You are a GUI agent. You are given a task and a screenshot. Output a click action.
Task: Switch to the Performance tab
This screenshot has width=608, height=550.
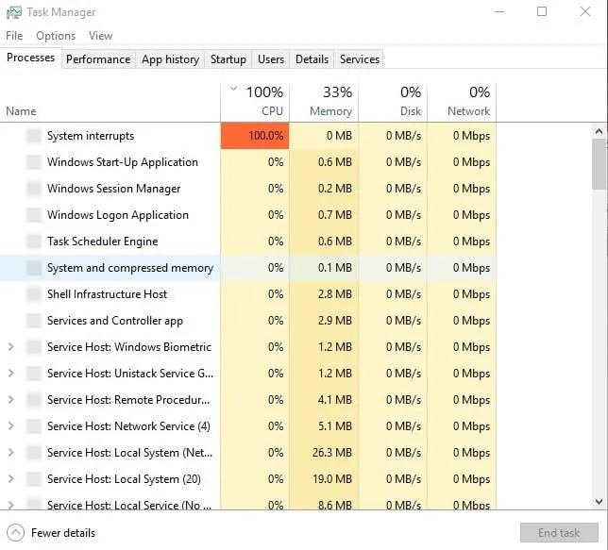(x=98, y=58)
